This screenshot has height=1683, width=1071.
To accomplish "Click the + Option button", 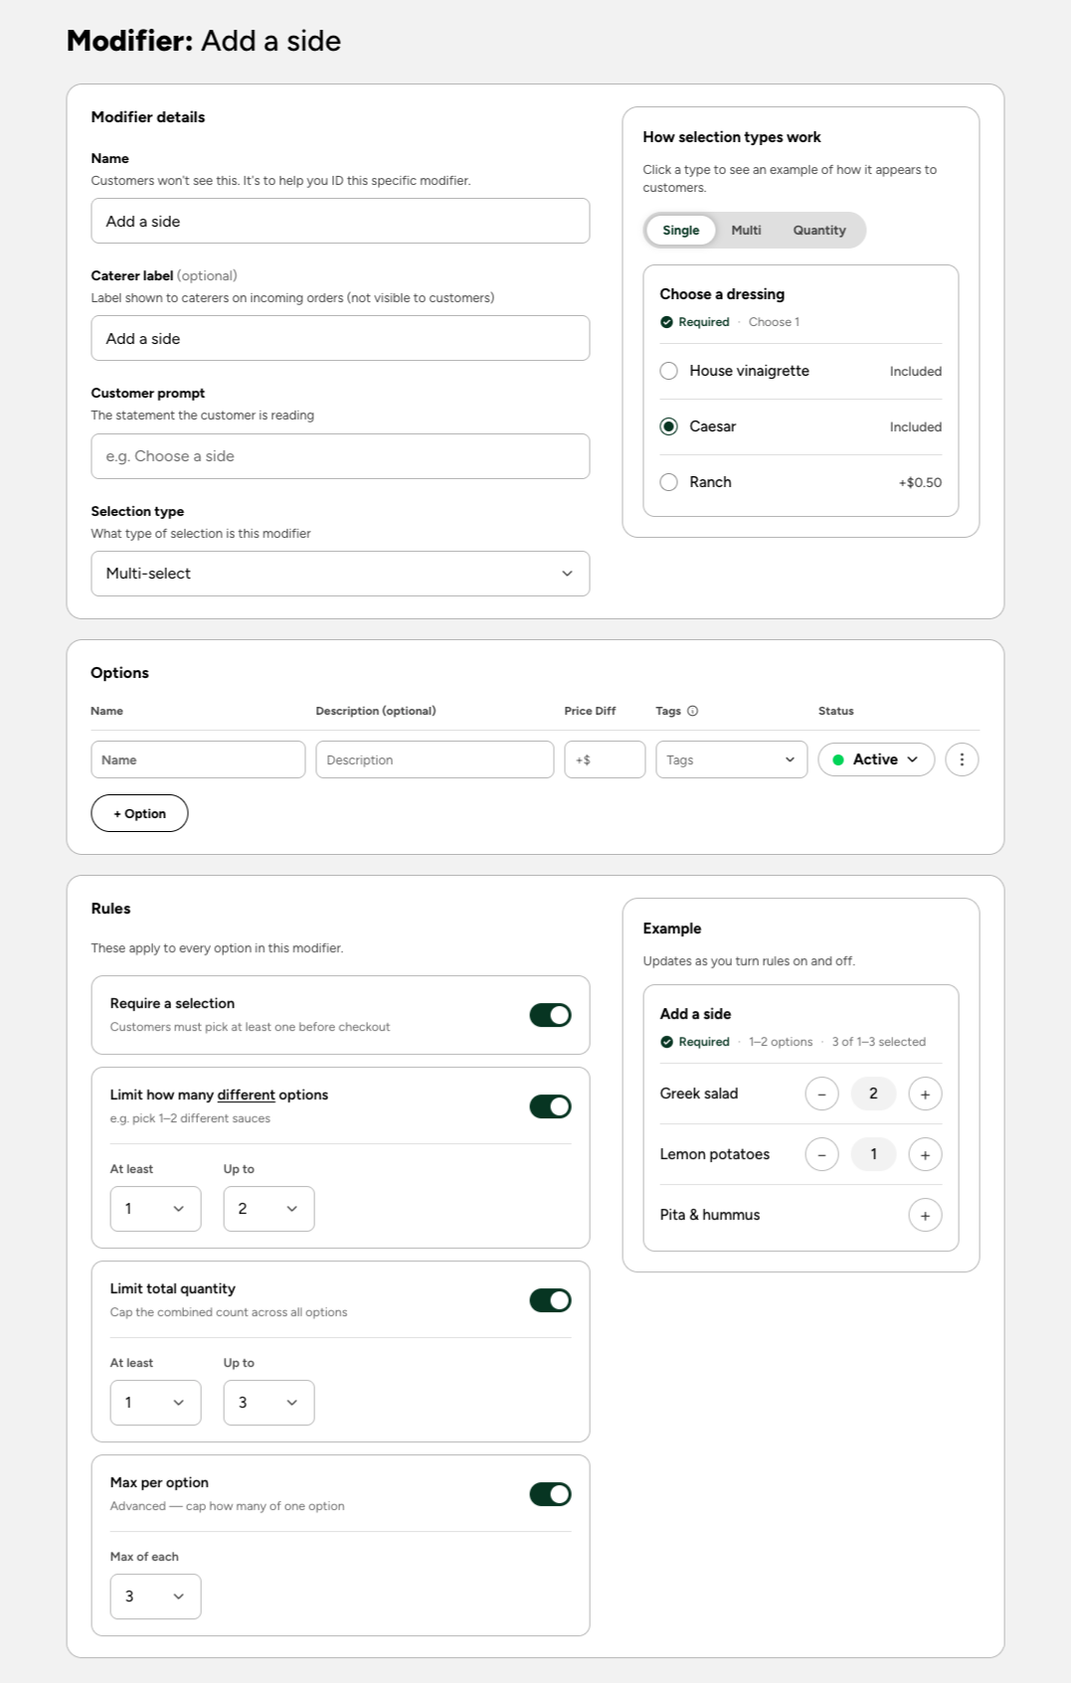I will pyautogui.click(x=139, y=813).
